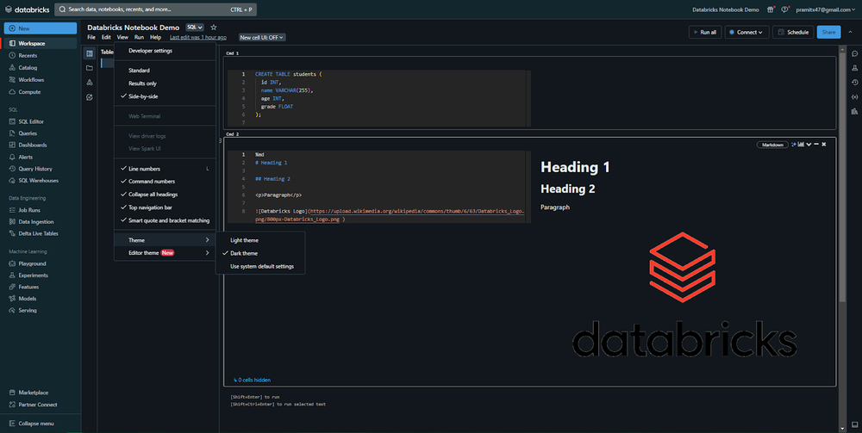Image resolution: width=862 pixels, height=433 pixels.
Task: Open comments panel in right sidebar
Action: tap(854, 53)
